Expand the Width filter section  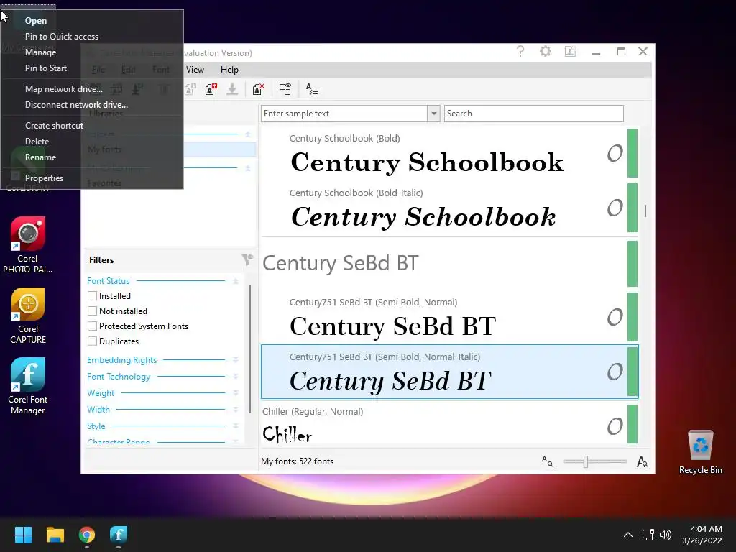coord(236,409)
